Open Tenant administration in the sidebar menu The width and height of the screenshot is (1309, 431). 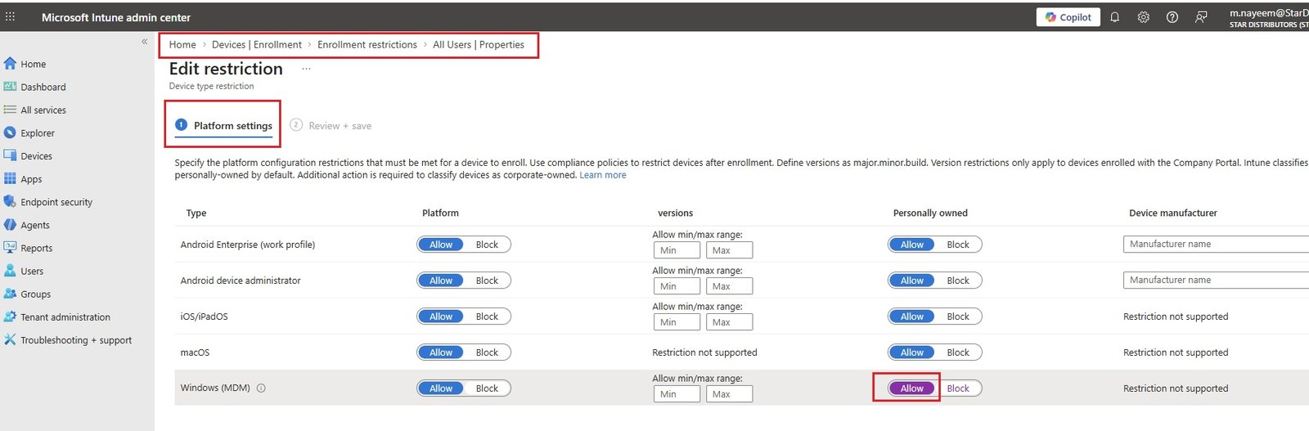point(65,317)
